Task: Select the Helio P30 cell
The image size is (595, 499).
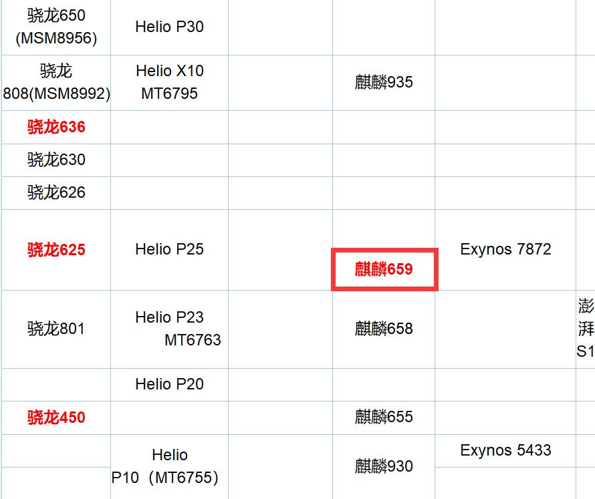Action: click(x=169, y=27)
